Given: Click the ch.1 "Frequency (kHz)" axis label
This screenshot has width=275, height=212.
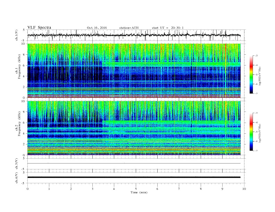Looking at the screenshot, I should click(x=19, y=67).
